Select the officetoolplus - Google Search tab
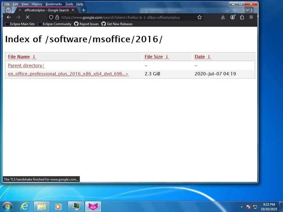The image size is (283, 212). (46, 10)
